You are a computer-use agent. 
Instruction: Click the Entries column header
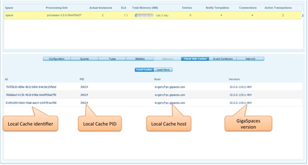(187, 8)
